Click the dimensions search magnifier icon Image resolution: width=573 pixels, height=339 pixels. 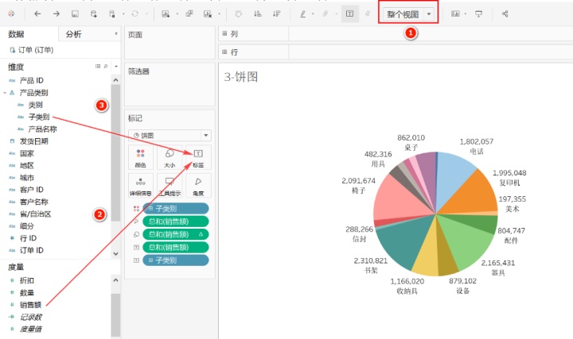coord(106,67)
